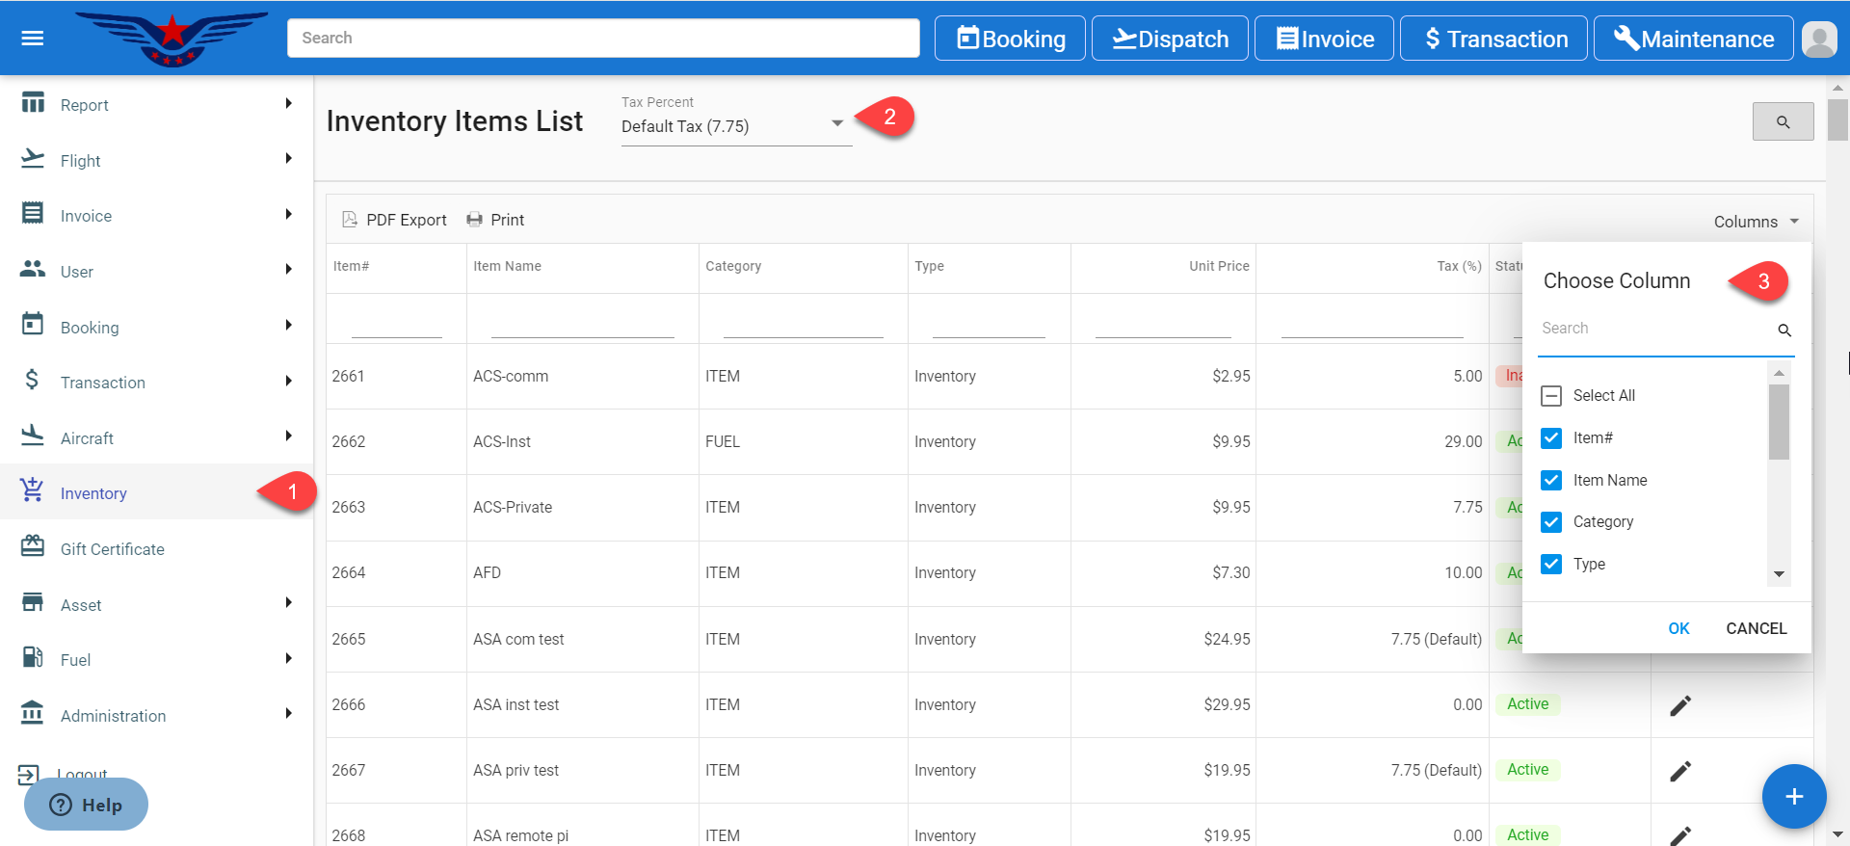The image size is (1850, 846).
Task: Click the Dispatch button in header
Action: click(x=1170, y=39)
